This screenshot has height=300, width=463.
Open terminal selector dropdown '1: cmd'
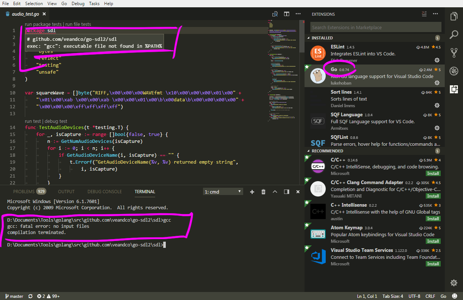(223, 192)
